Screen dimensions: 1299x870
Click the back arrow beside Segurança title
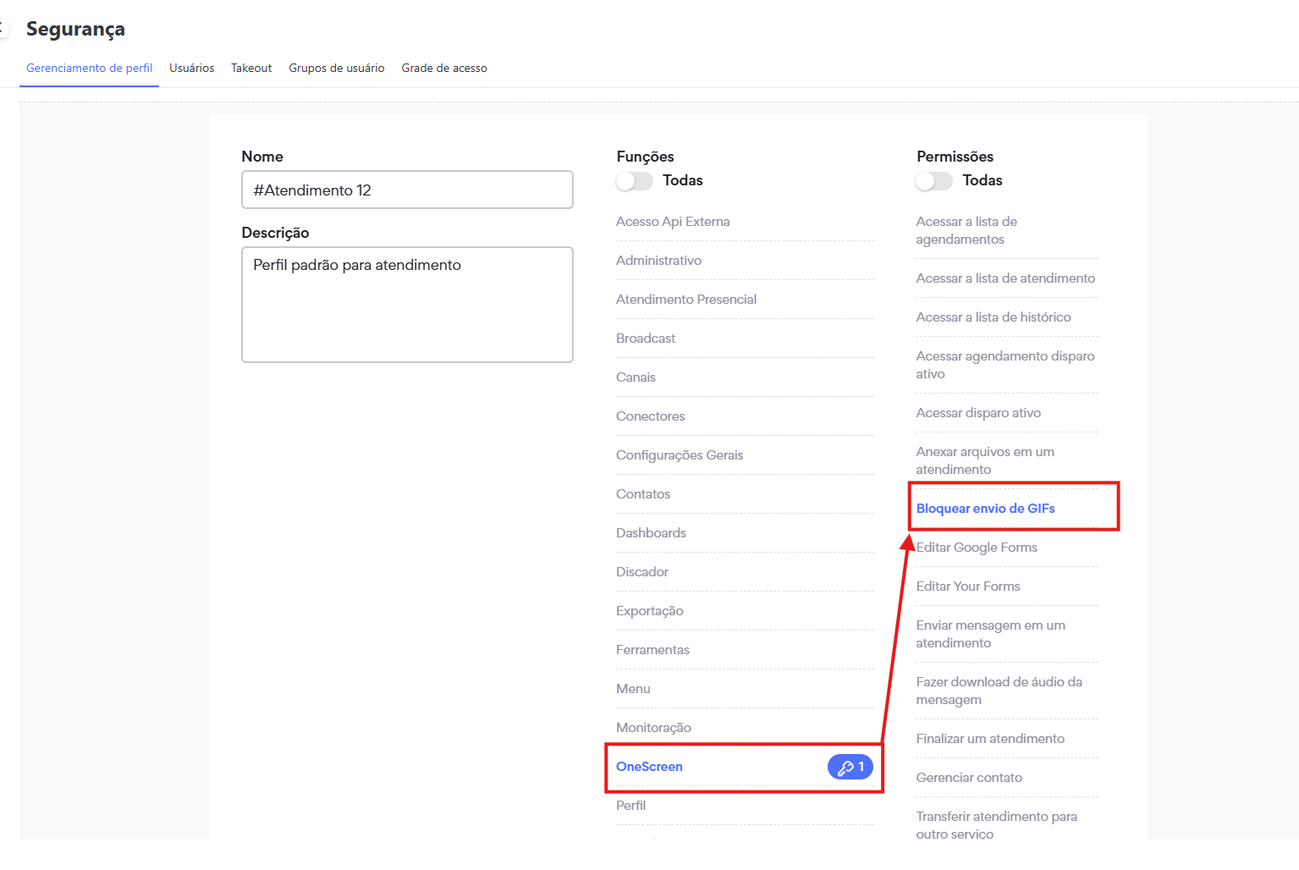pos(3,29)
